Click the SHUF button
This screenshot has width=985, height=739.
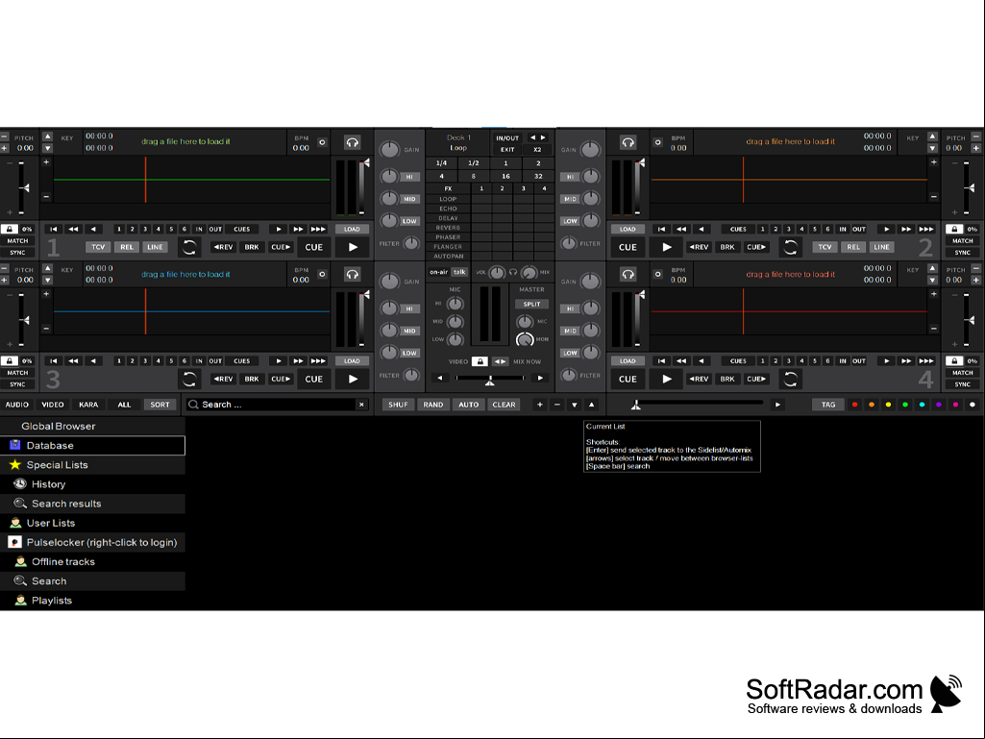(398, 405)
